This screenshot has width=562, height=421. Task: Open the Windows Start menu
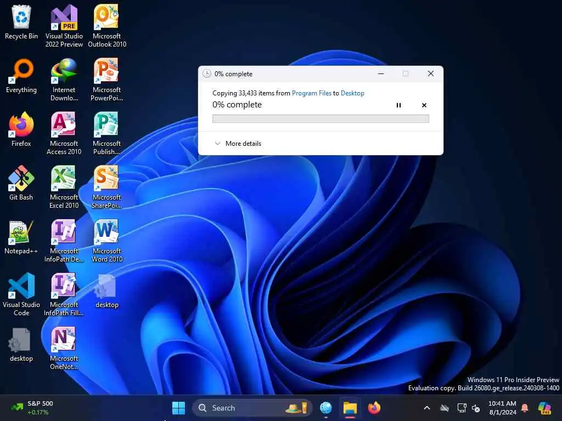click(178, 408)
